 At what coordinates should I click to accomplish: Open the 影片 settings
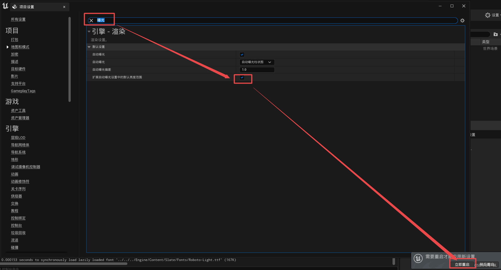(14, 76)
